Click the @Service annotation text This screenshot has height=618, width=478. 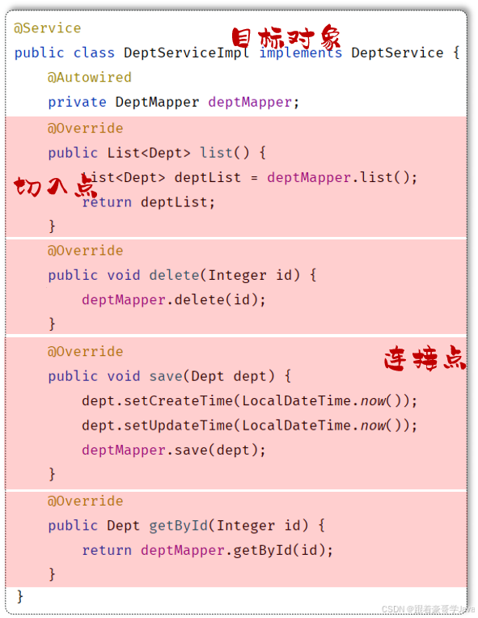pyautogui.click(x=47, y=28)
